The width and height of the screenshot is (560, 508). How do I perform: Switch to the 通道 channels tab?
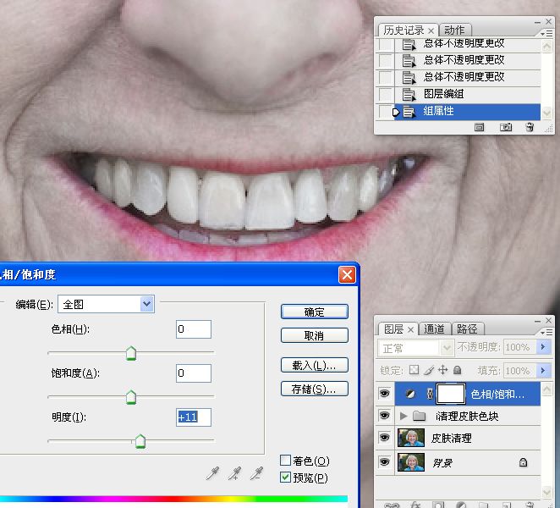coord(434,329)
